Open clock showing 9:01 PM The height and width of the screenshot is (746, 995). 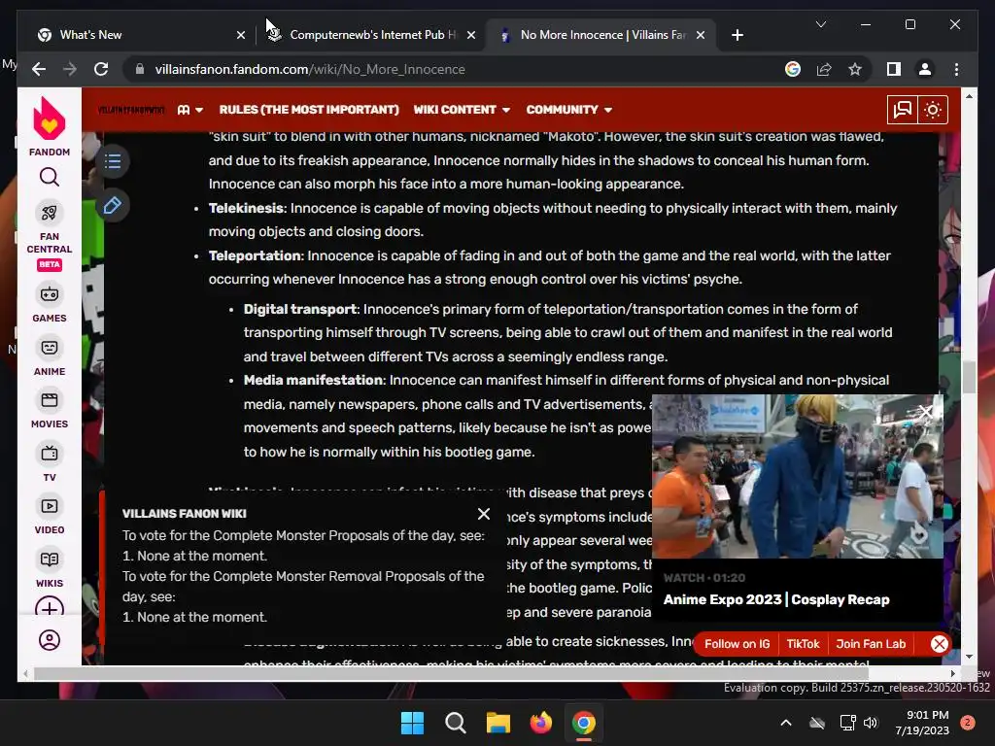coord(922,723)
